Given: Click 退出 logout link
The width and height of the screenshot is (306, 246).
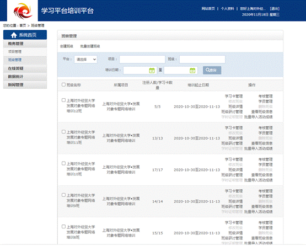Looking at the screenshot, I should coord(275,9).
